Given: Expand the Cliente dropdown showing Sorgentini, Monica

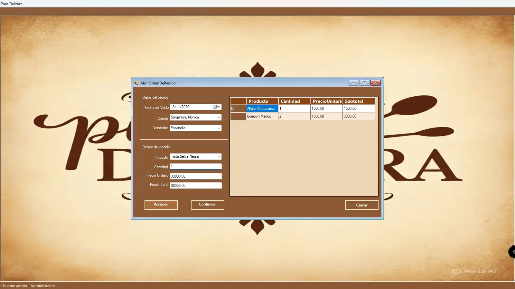Looking at the screenshot, I should point(219,117).
